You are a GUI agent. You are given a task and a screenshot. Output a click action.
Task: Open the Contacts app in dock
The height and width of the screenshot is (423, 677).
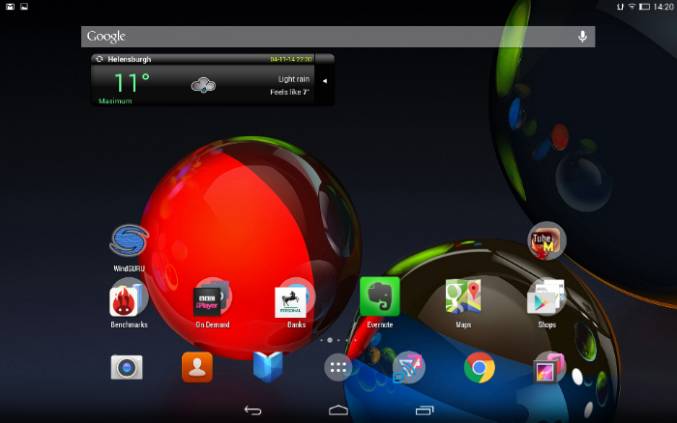pyautogui.click(x=197, y=367)
